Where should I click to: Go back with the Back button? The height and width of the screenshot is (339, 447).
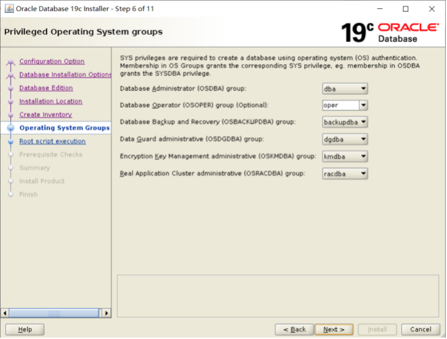point(294,329)
